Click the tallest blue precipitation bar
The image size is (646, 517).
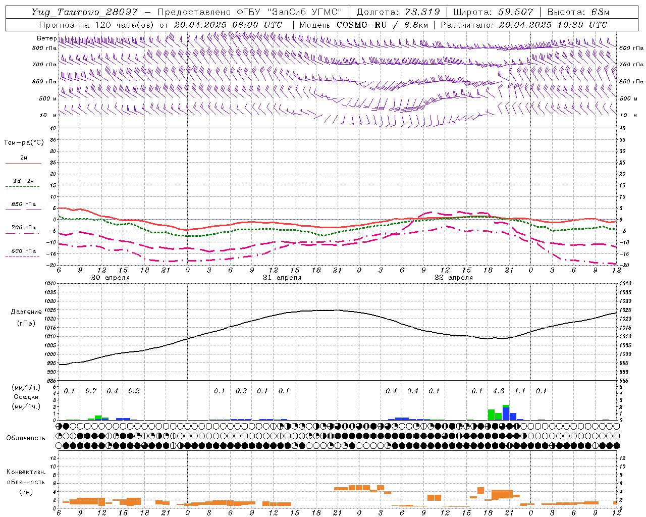click(x=506, y=413)
